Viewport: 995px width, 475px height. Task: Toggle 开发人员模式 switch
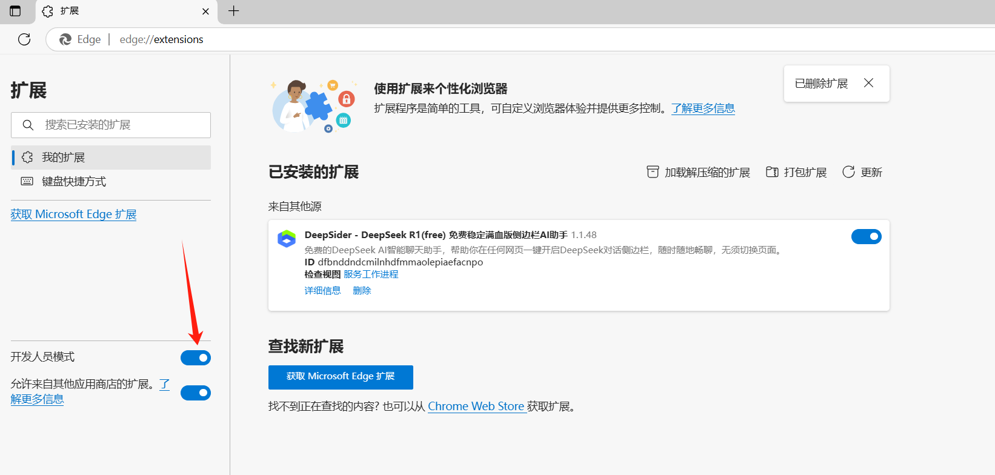coord(196,358)
